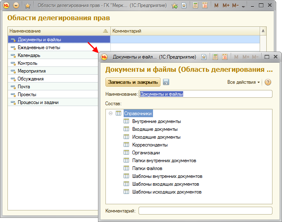Viewport: 282px width, 222px height.
Task: Select Шаблоны исходящих документов tree item
Action: 167,192
